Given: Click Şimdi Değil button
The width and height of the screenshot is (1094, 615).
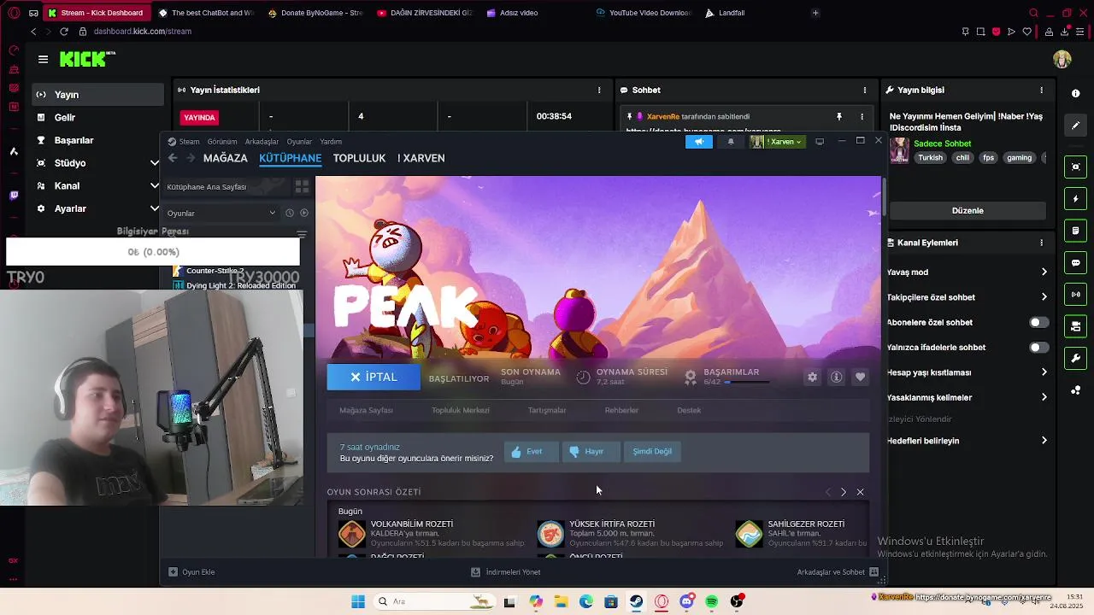Looking at the screenshot, I should (x=652, y=451).
